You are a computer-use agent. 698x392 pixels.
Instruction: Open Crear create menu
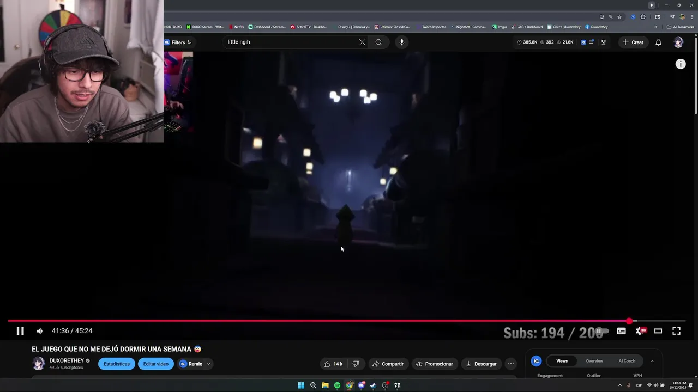(633, 42)
